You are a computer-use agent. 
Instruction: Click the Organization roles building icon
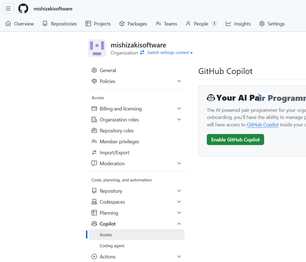click(x=94, y=119)
